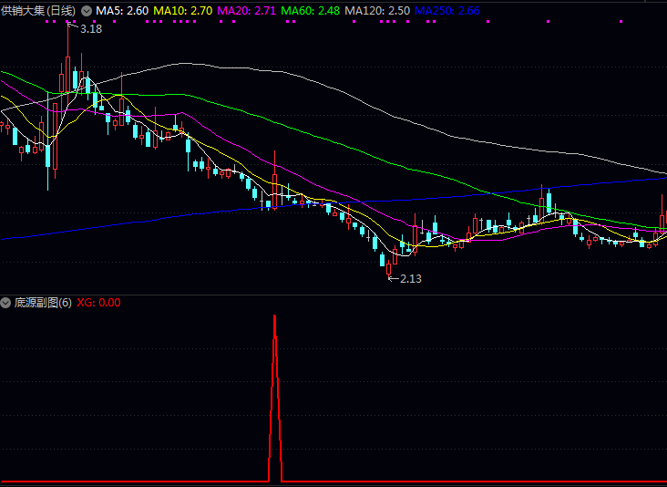The image size is (667, 487).
Task: Open the dropdown arrow beside 供销大集(日线)
Action: tap(87, 11)
